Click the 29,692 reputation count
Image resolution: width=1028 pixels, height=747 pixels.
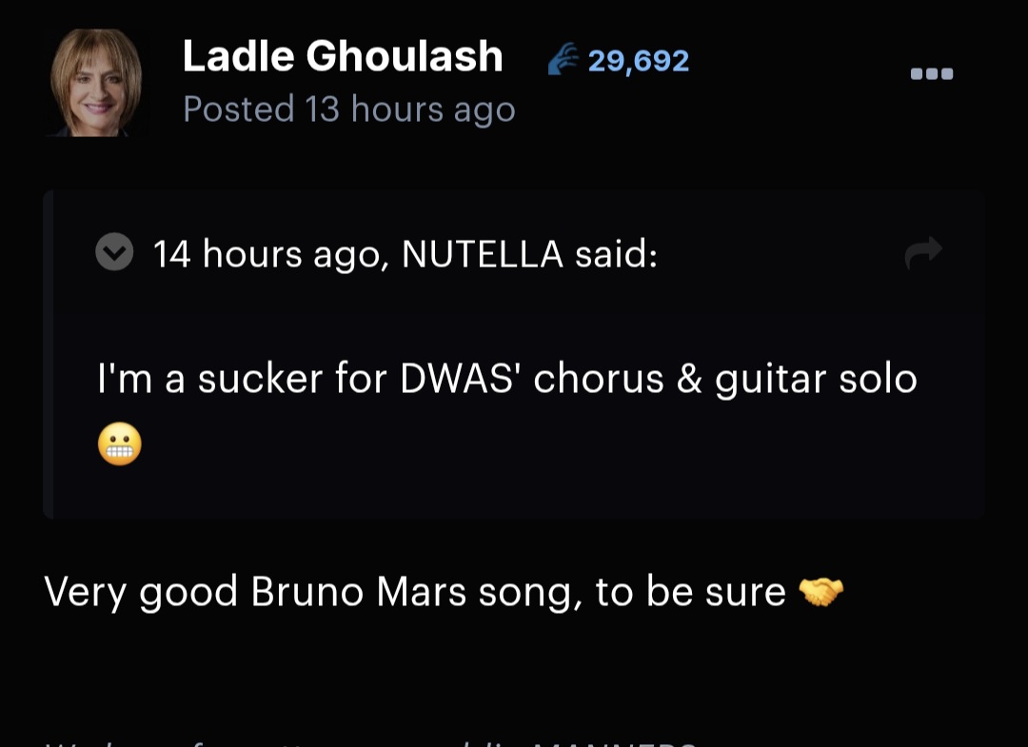tap(639, 61)
